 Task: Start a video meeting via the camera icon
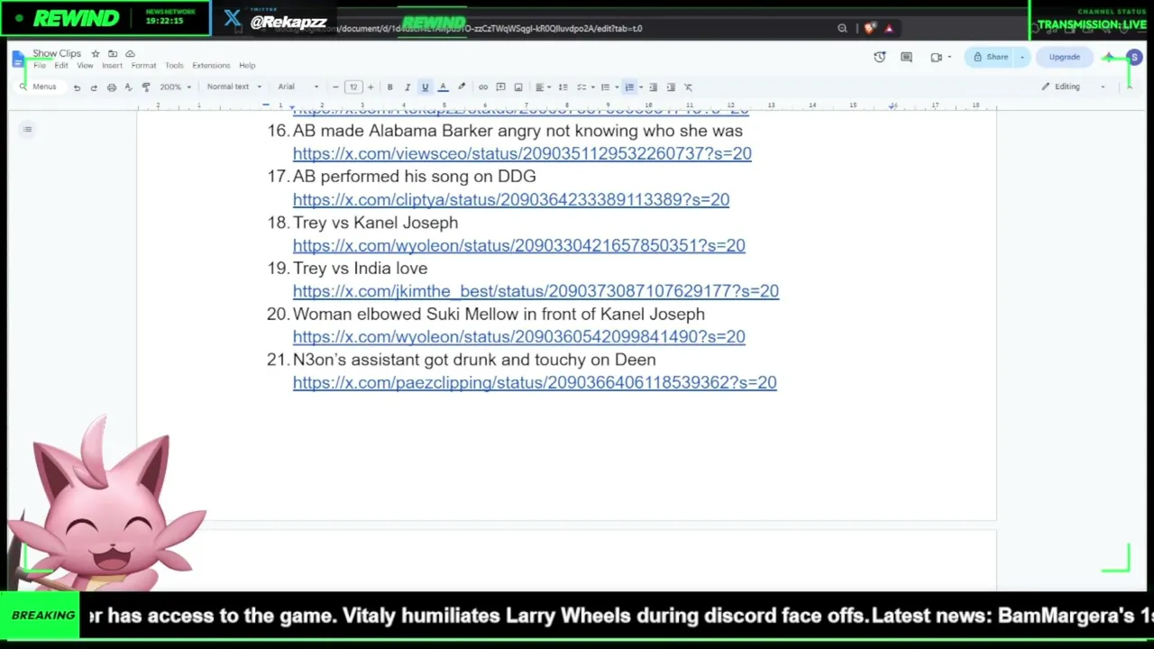pos(937,57)
